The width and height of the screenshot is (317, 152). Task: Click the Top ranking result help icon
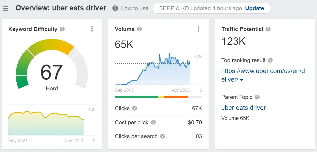tap(270, 60)
